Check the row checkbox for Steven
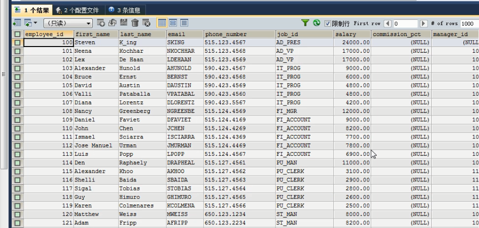Viewport: 479px width, 228px height. pyautogui.click(x=17, y=43)
